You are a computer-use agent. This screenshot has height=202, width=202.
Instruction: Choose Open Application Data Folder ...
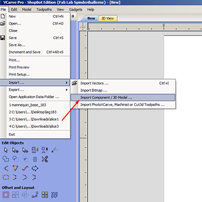click(x=35, y=97)
